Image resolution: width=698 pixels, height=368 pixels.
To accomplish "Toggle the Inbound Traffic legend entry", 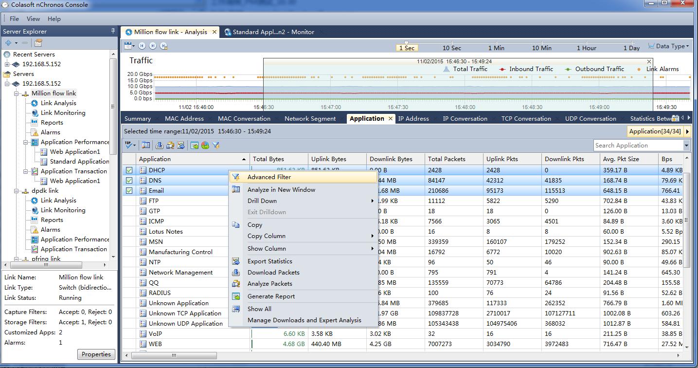I will click(526, 69).
